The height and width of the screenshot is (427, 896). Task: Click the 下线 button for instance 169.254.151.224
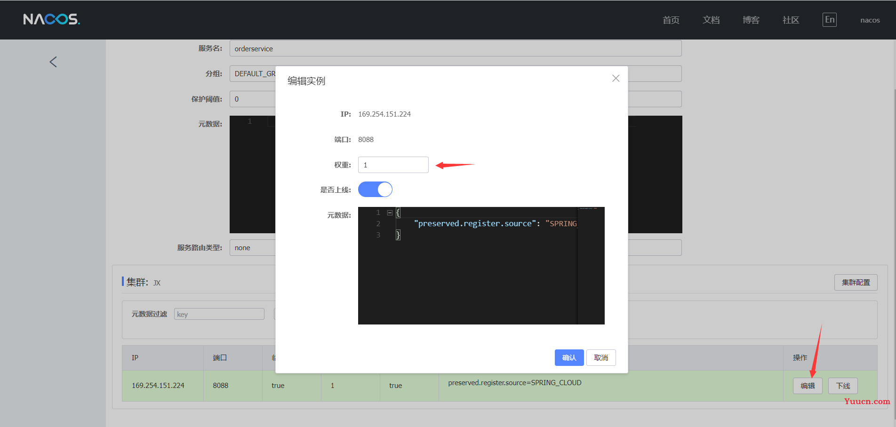843,386
